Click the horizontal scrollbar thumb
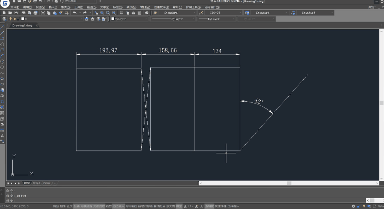 [289, 183]
